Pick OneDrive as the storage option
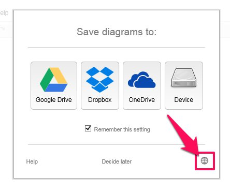The image size is (230, 192). click(x=142, y=85)
